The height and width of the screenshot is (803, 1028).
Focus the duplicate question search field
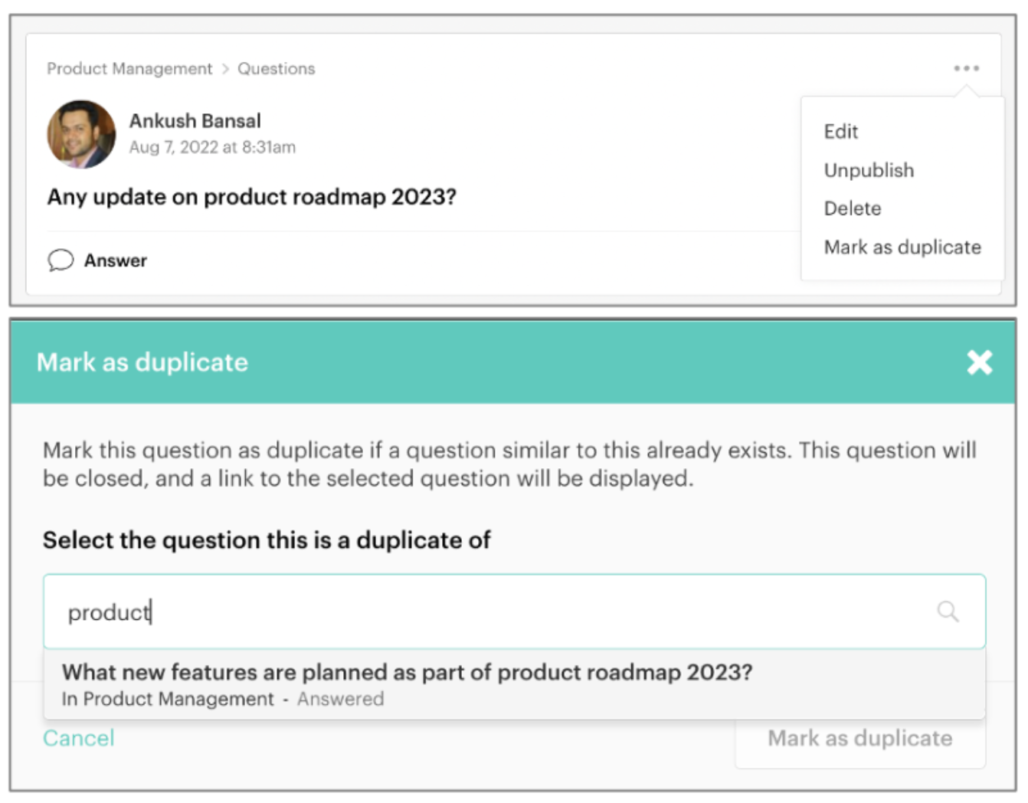coord(490,611)
